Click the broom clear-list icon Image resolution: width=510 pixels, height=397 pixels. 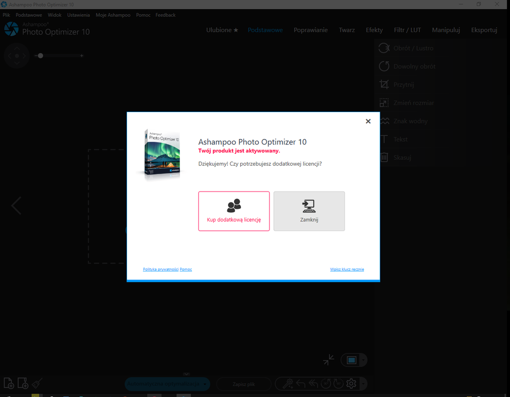tap(37, 383)
